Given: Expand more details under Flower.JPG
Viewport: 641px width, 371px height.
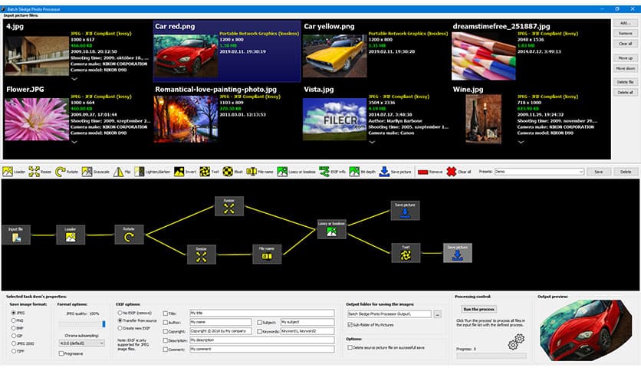Looking at the screenshot, I should pyautogui.click(x=74, y=142).
